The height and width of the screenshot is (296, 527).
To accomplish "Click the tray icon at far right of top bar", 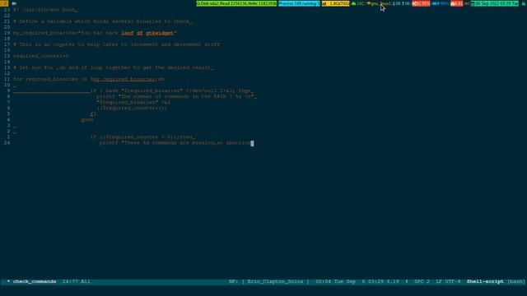I will [524, 3].
